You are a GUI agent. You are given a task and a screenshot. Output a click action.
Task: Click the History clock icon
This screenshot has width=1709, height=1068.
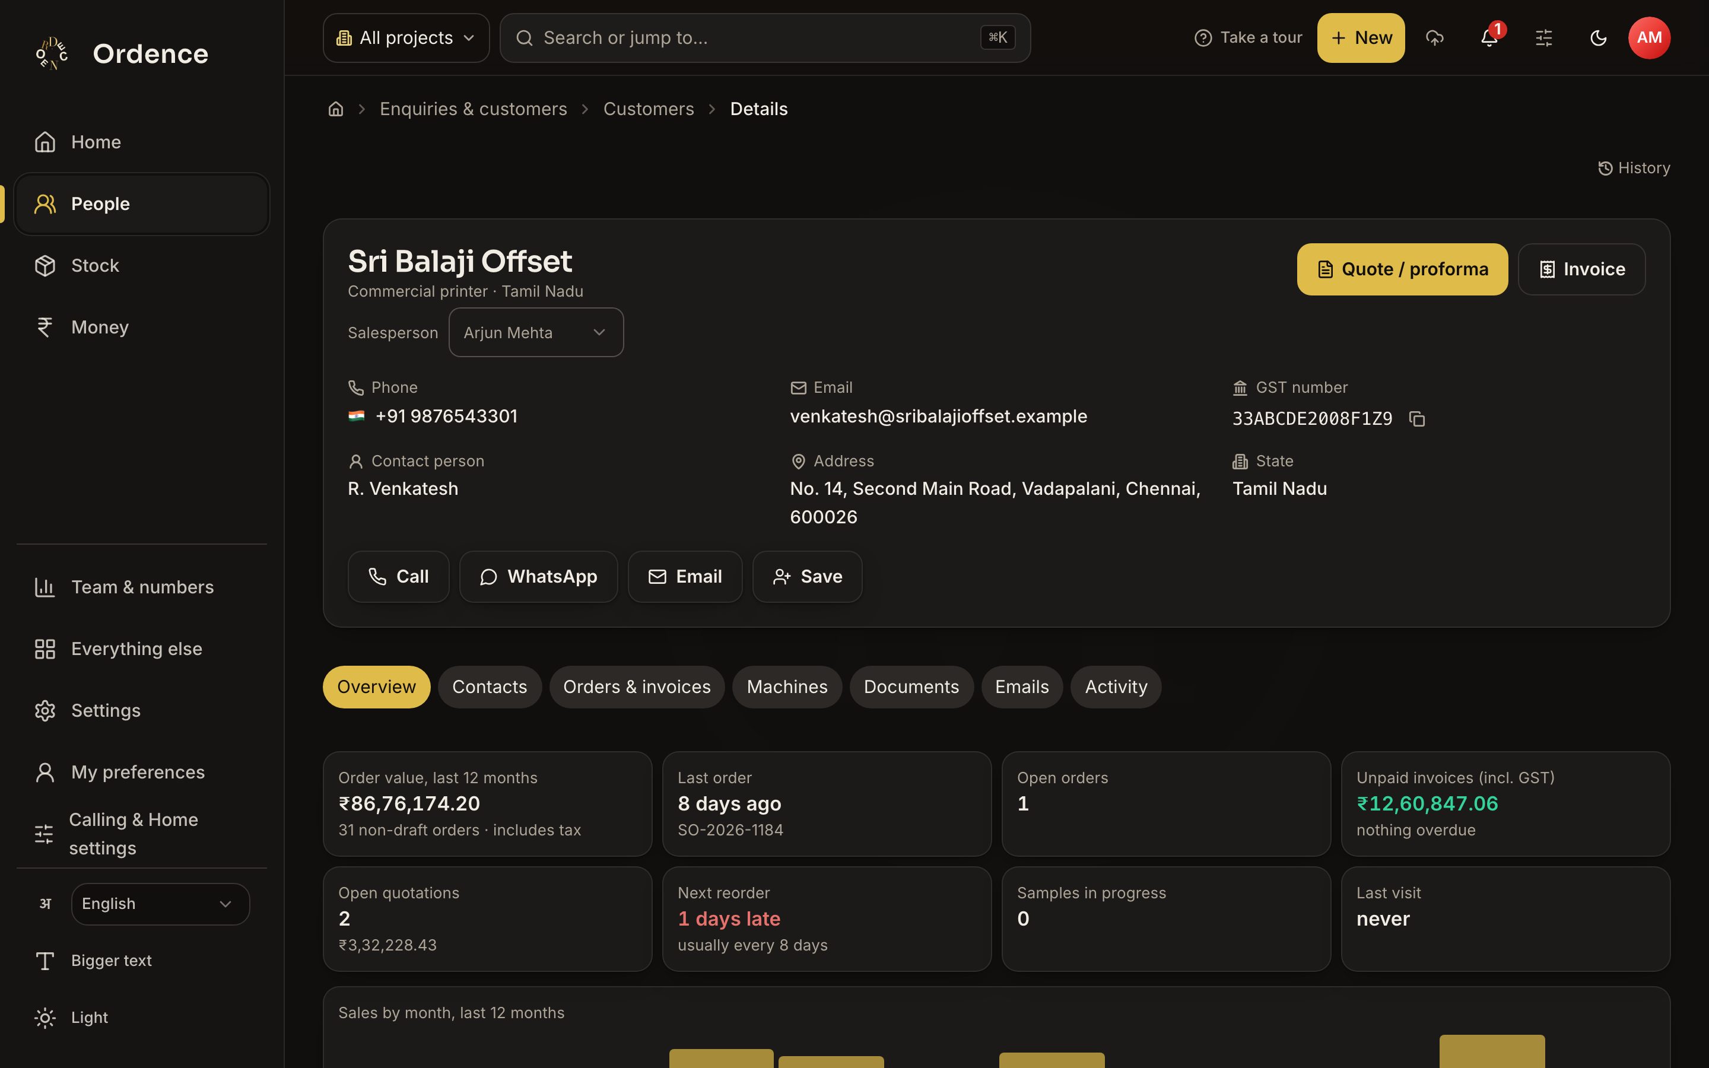click(x=1605, y=168)
